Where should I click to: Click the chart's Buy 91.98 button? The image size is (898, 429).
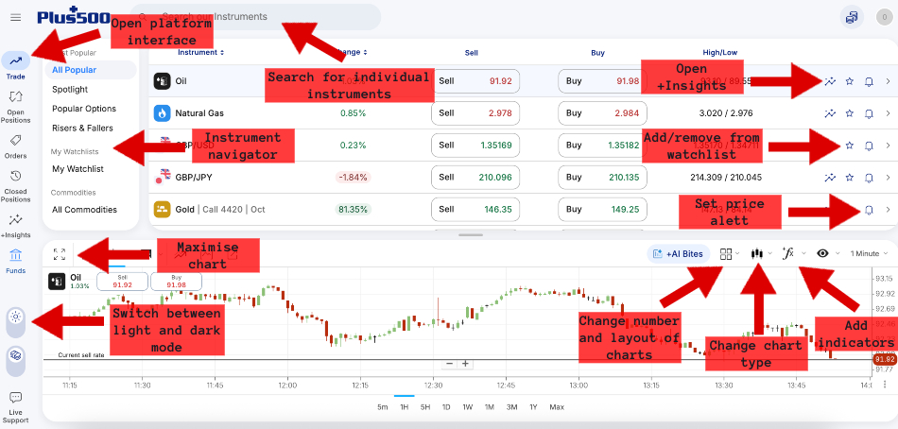177,282
